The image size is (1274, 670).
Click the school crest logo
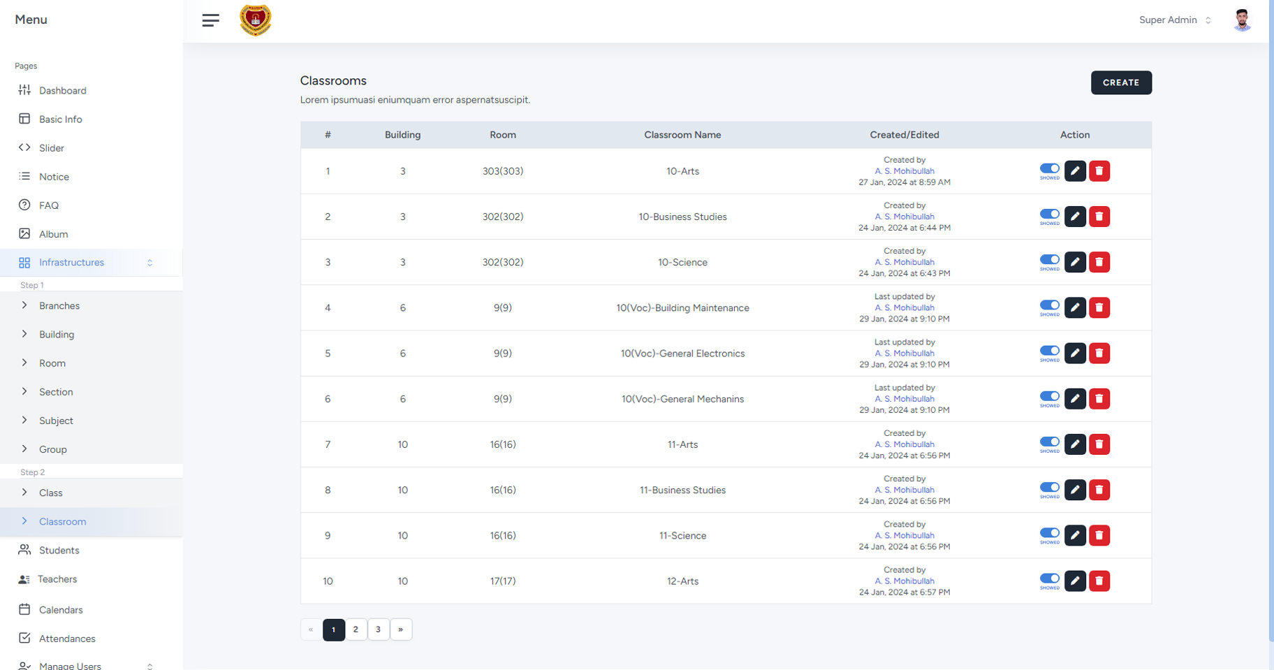tap(255, 20)
